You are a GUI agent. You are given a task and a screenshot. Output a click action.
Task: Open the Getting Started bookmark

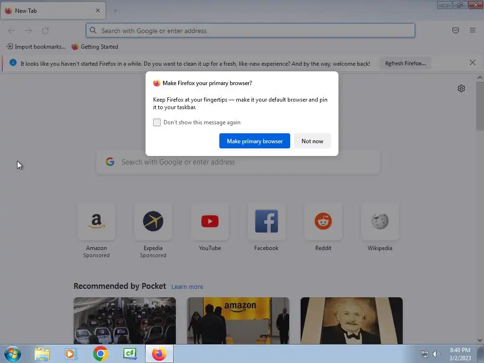[x=95, y=47]
